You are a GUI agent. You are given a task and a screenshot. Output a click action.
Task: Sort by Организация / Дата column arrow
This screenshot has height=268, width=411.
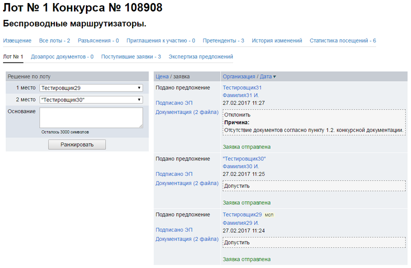[274, 77]
